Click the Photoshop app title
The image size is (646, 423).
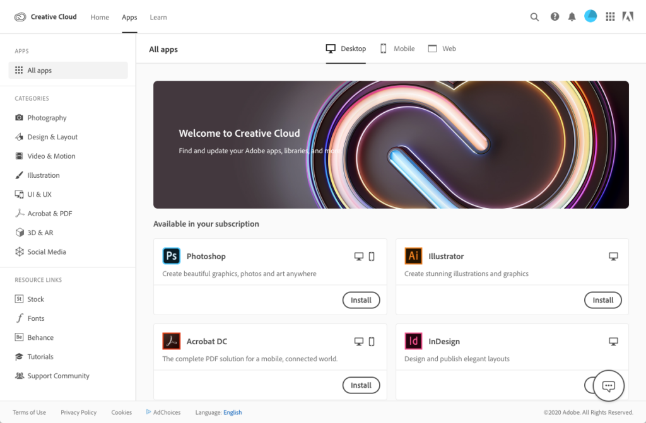pos(206,256)
